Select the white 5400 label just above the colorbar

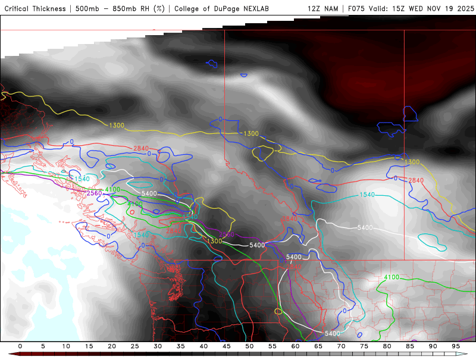(333, 333)
